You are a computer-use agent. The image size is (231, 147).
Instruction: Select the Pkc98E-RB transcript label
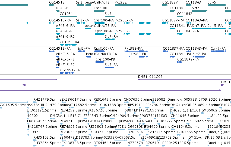pos(124,31)
